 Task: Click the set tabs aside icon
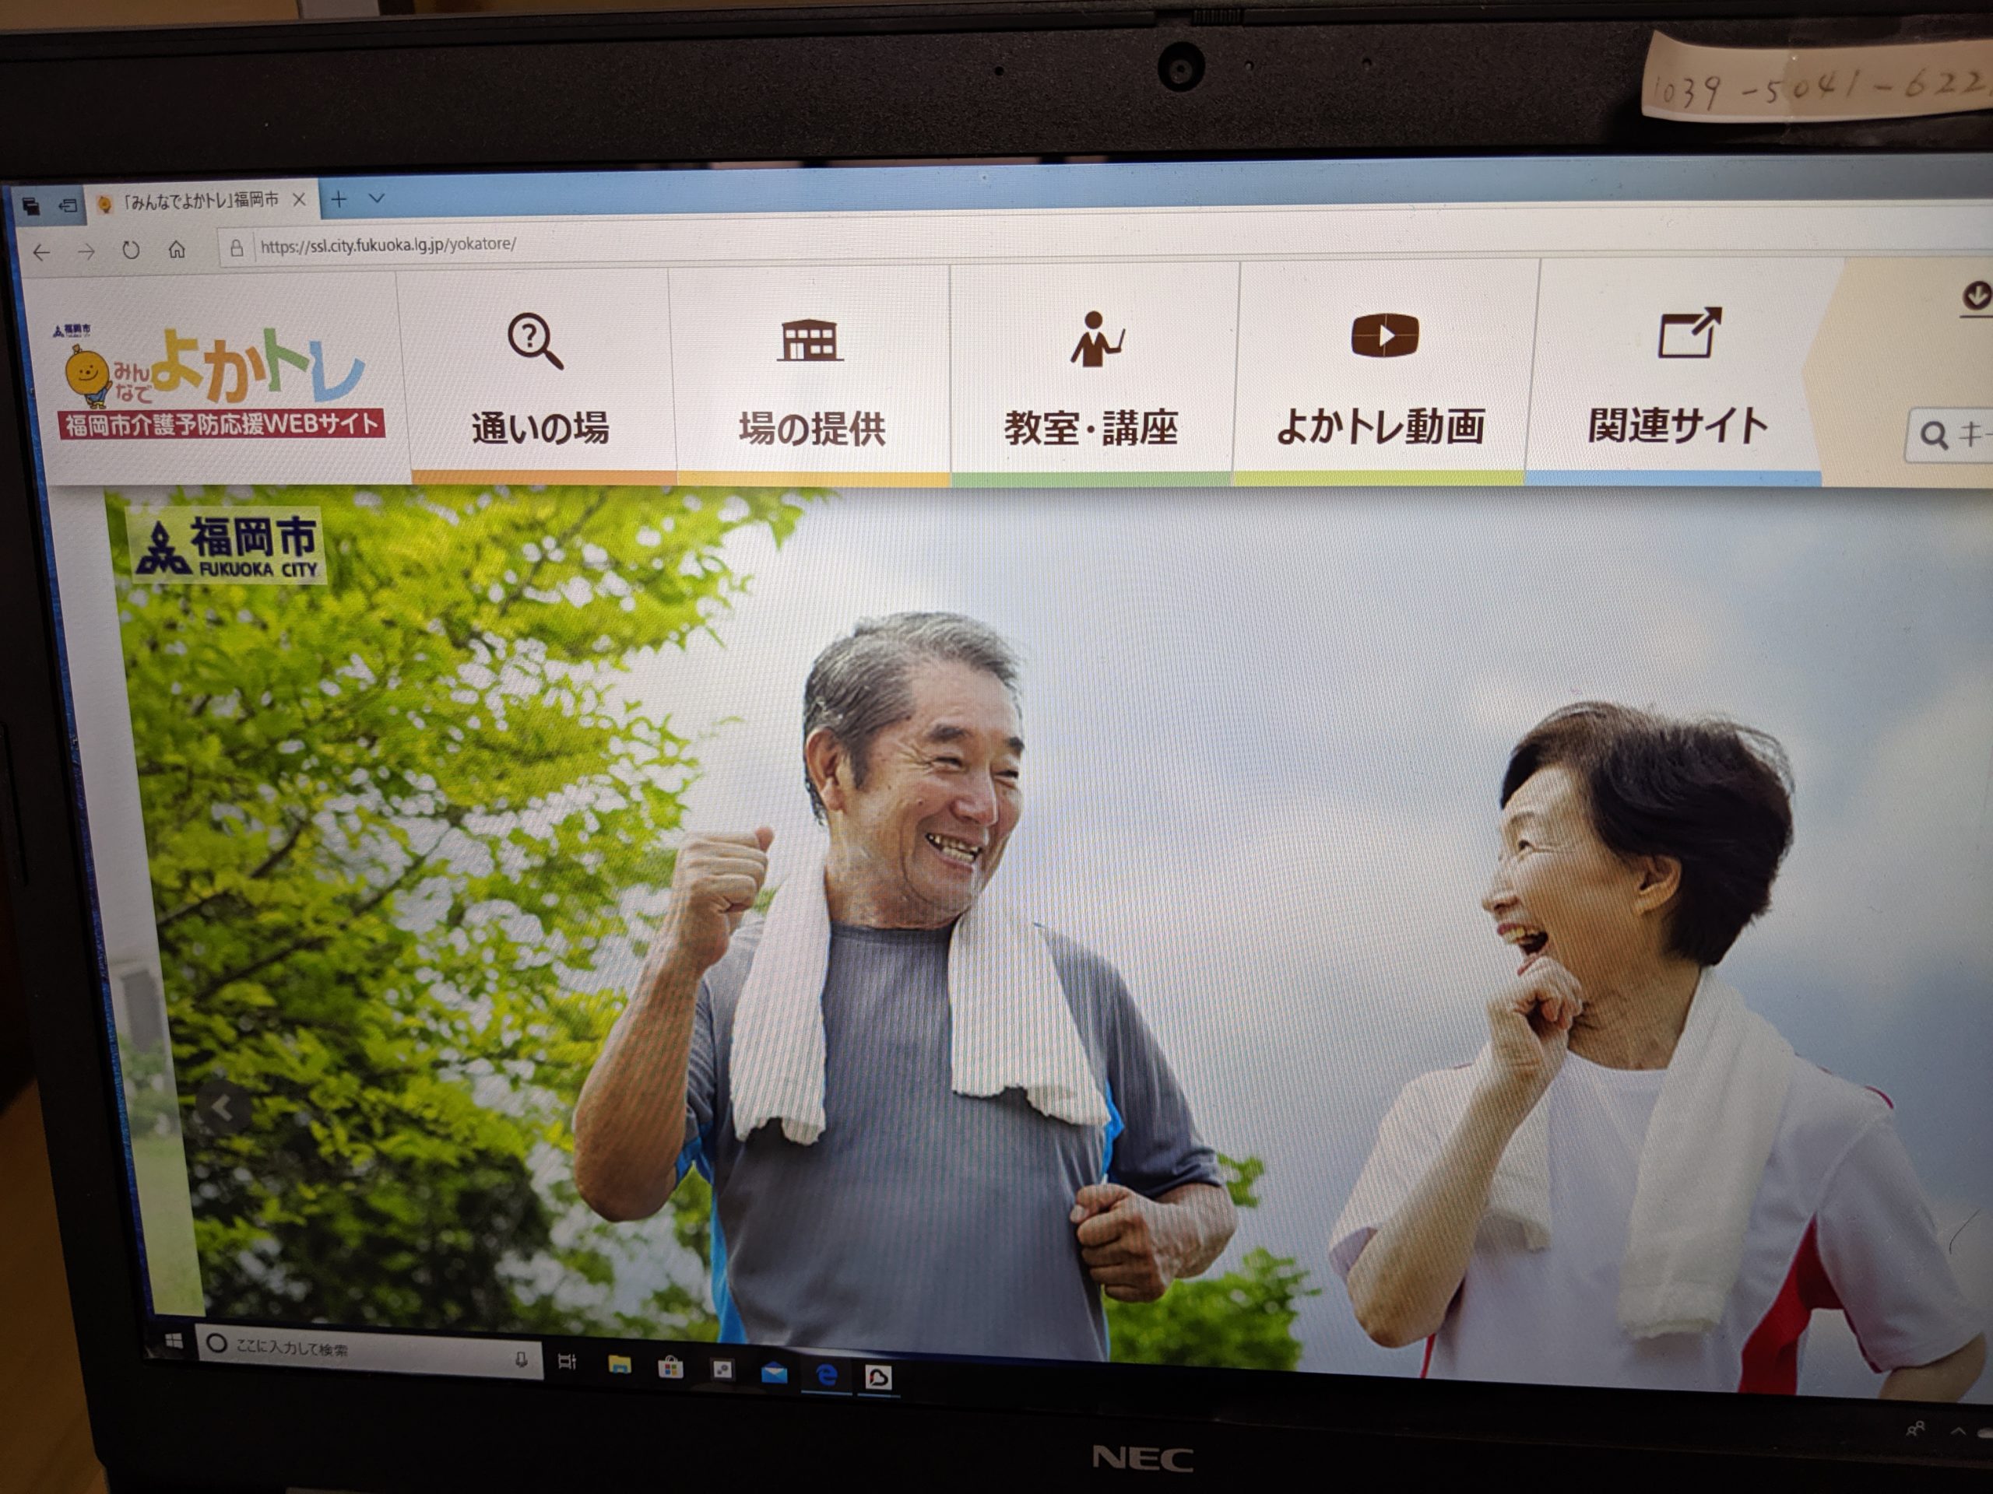[x=68, y=206]
